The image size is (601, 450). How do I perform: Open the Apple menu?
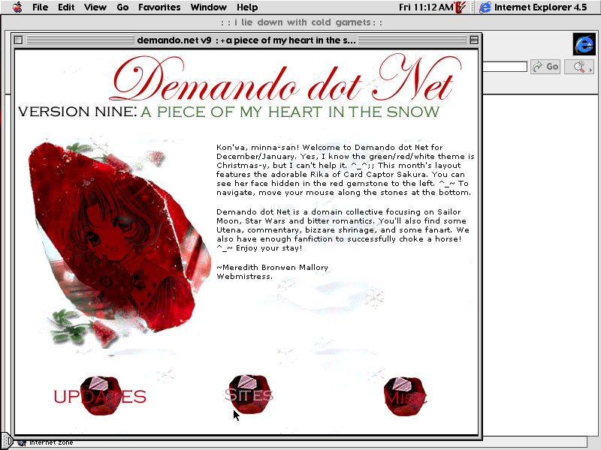click(17, 7)
